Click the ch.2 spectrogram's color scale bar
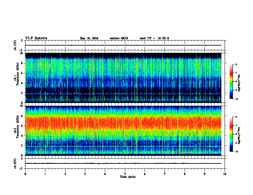Image resolution: width=253 pixels, height=195 pixels. (x=231, y=134)
